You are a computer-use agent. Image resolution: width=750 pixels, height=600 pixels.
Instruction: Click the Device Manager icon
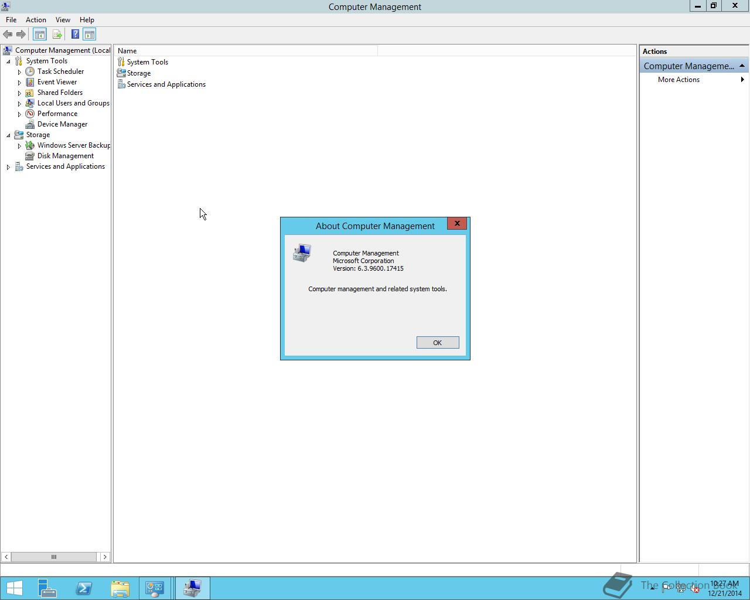coord(30,124)
